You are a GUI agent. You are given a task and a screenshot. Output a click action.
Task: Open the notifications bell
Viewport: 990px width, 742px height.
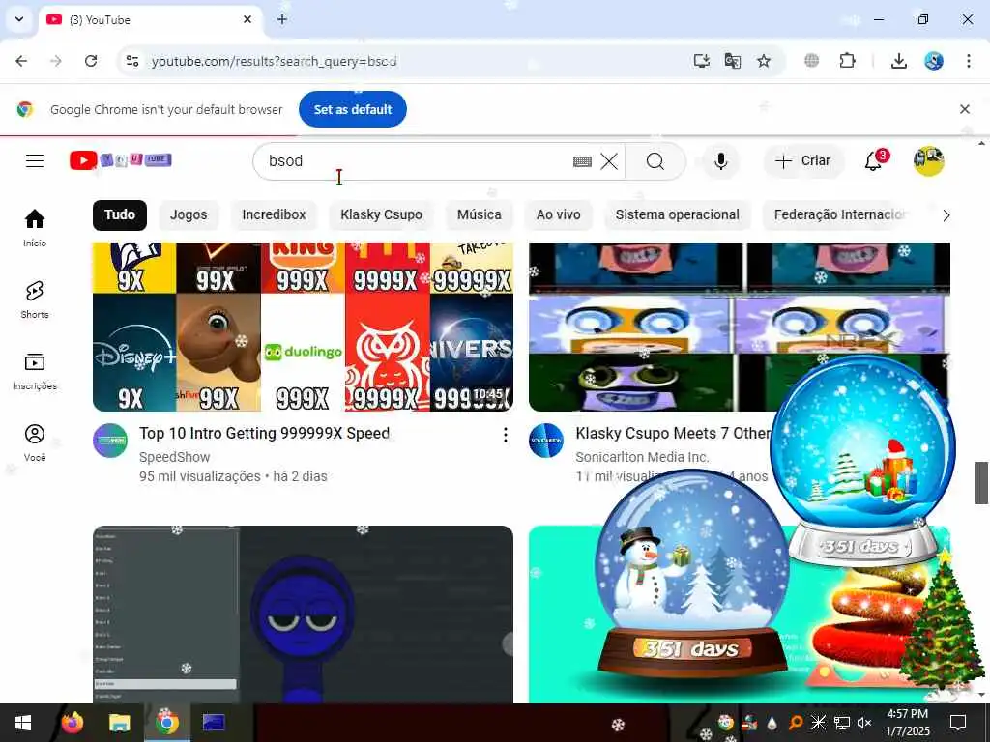(874, 160)
